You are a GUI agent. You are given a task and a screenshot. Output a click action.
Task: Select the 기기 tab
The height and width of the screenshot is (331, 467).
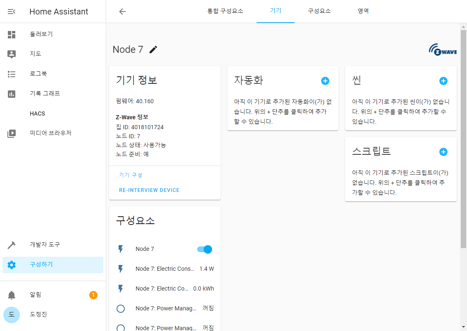[276, 11]
